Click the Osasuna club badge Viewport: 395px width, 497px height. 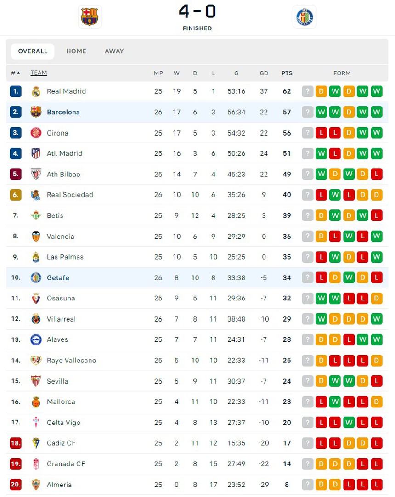36,298
